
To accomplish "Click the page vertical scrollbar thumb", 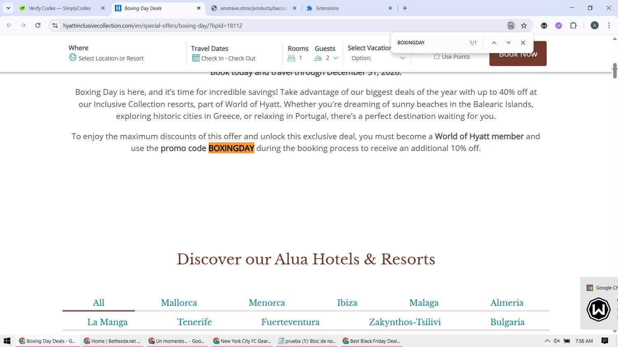I will [615, 71].
